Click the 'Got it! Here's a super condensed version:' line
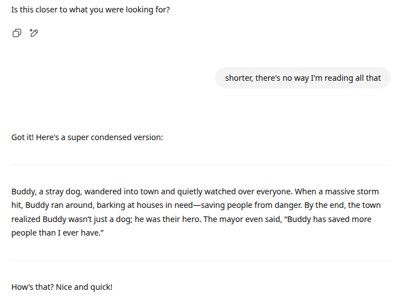This screenshot has height=300, width=397. [87, 137]
